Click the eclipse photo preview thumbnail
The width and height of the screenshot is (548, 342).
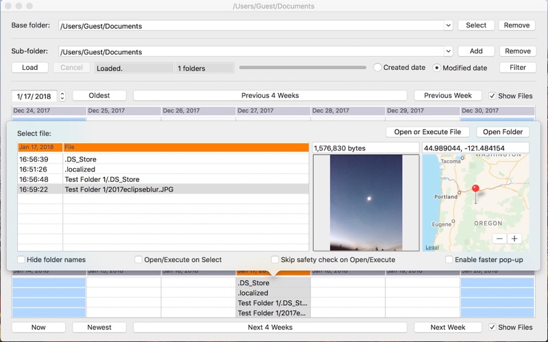[x=366, y=202]
